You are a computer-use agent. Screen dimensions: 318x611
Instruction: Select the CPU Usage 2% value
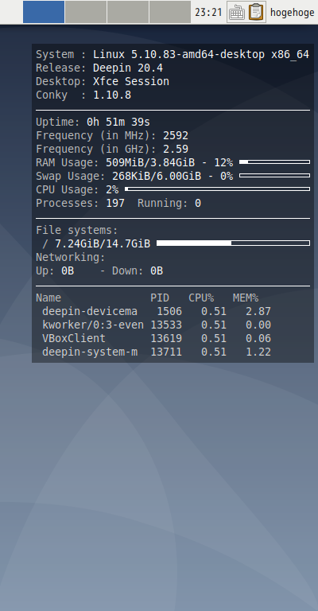[112, 190]
